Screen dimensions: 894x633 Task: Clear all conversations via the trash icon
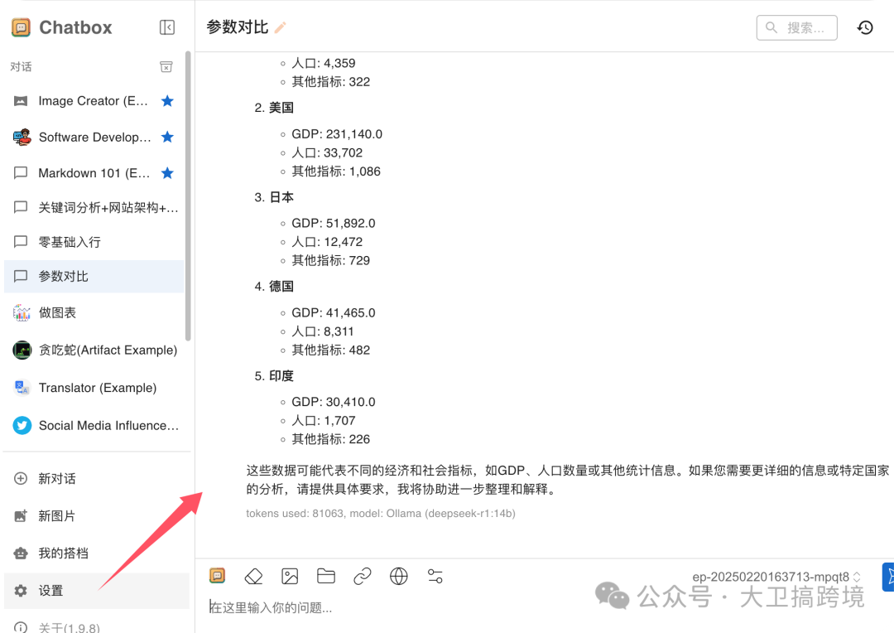(x=166, y=66)
